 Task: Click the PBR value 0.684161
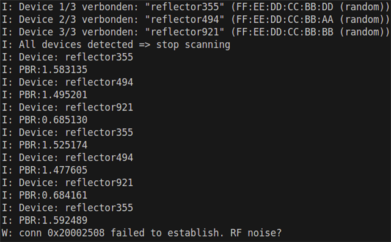(x=65, y=196)
